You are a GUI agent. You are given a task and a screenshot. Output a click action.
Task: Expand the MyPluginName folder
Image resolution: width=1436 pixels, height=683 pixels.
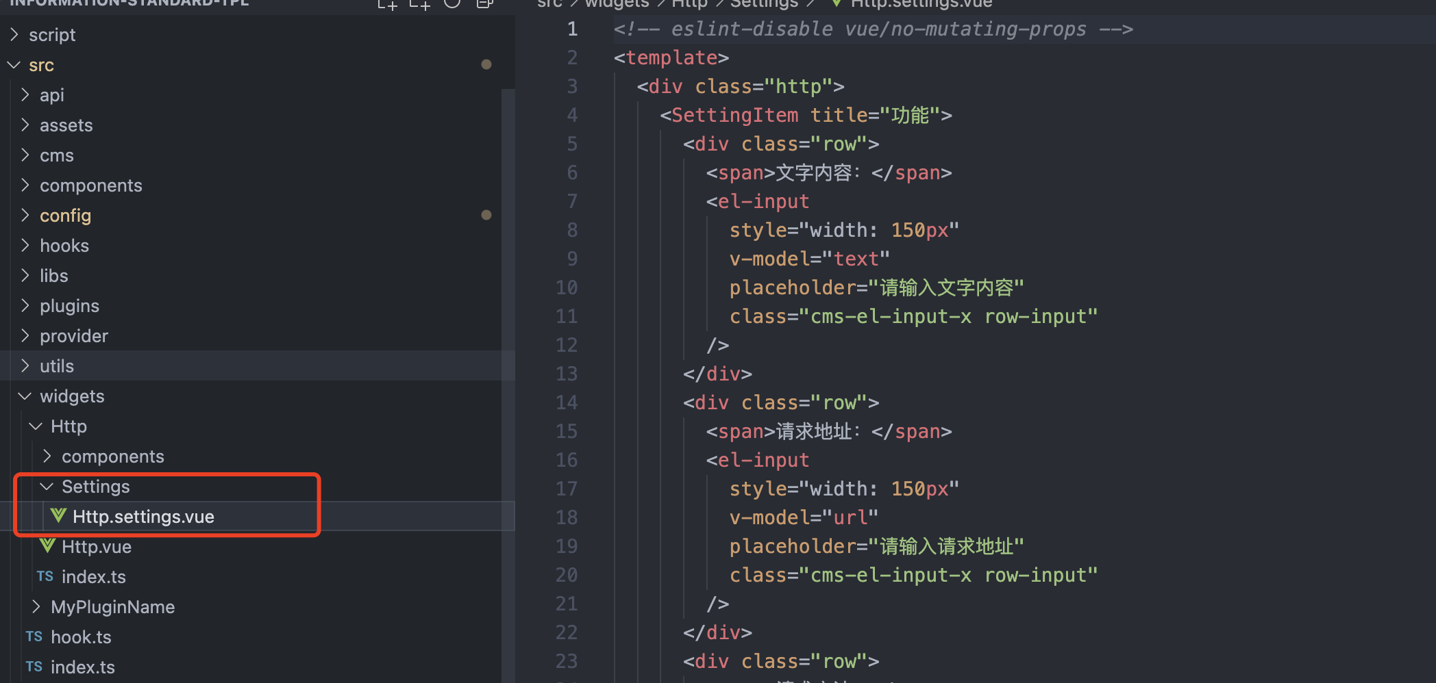36,607
